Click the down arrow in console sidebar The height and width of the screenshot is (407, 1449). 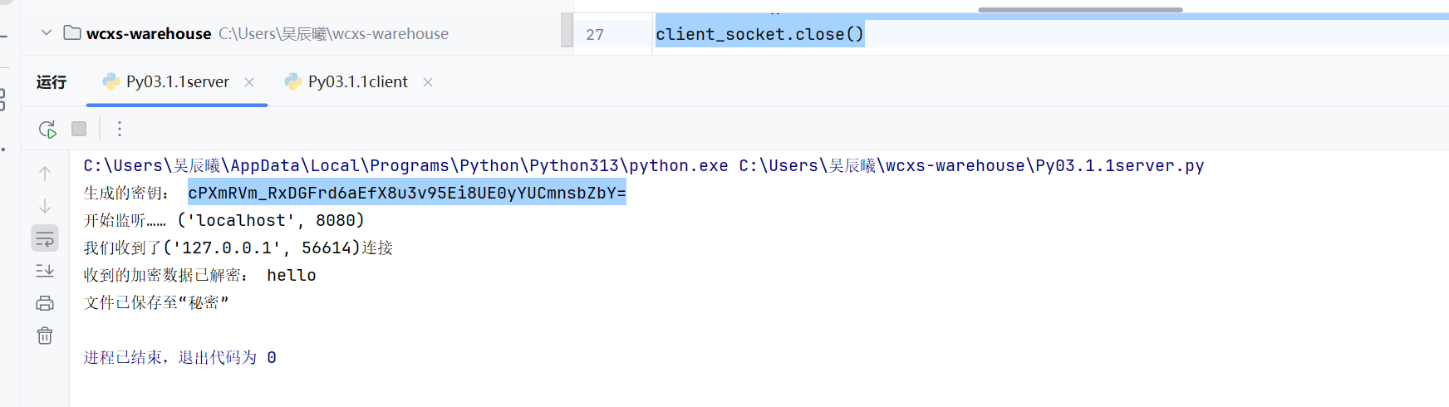(45, 206)
